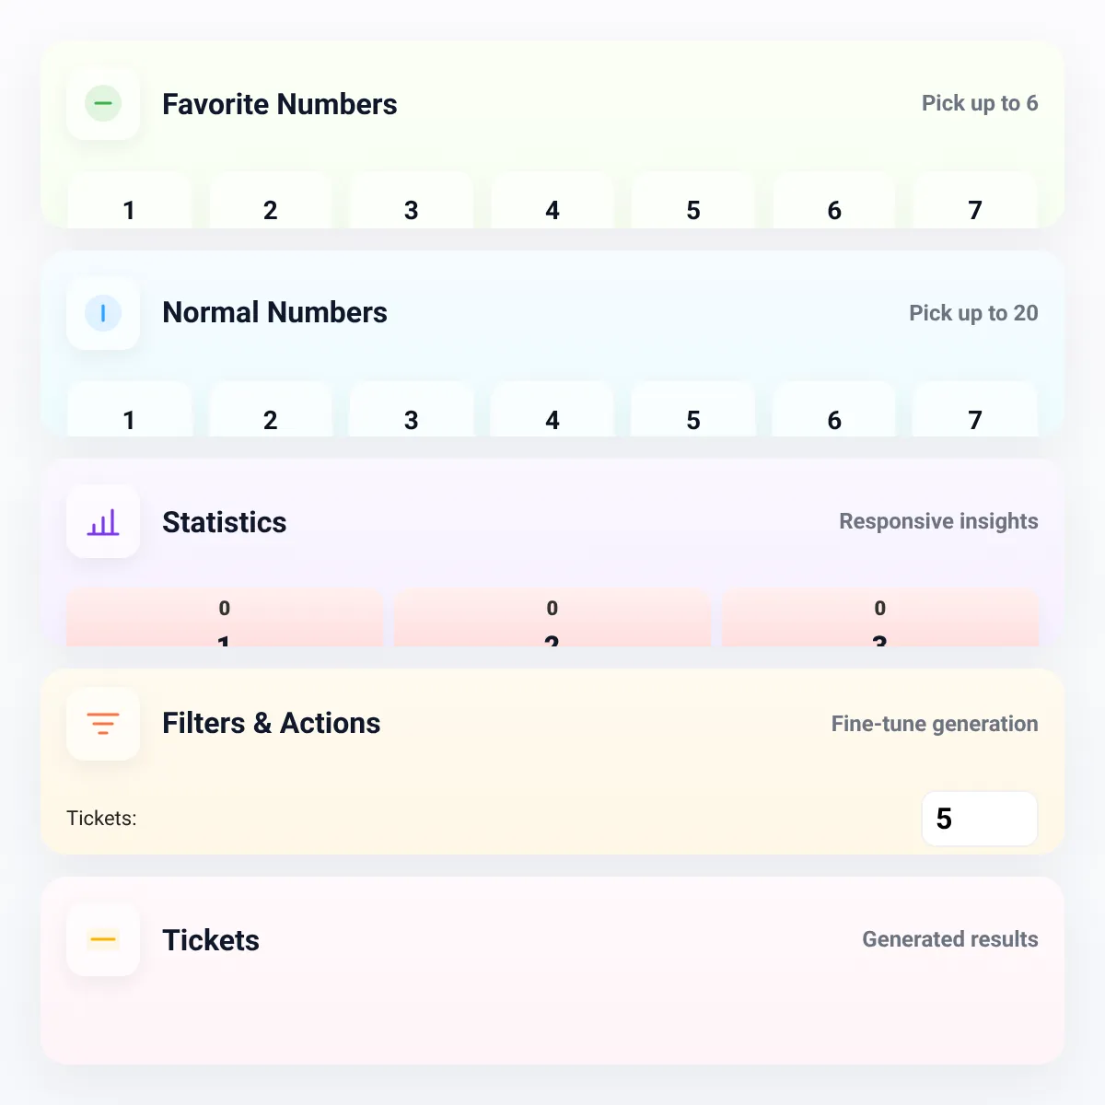1105x1105 pixels.
Task: Expand the Normal Numbers section header
Action: [x=552, y=313]
